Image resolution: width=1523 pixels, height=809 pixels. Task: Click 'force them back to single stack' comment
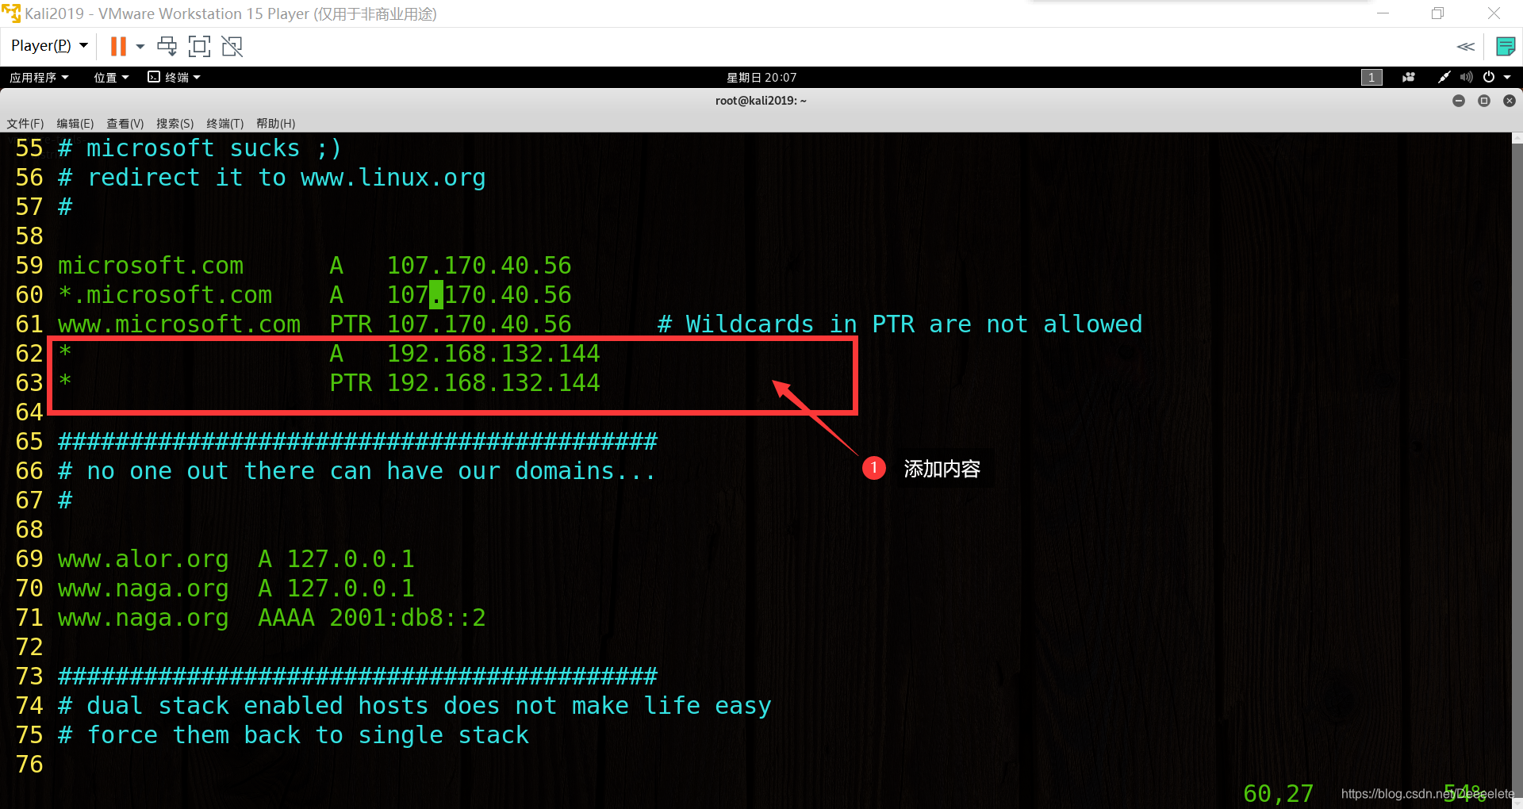pos(308,735)
